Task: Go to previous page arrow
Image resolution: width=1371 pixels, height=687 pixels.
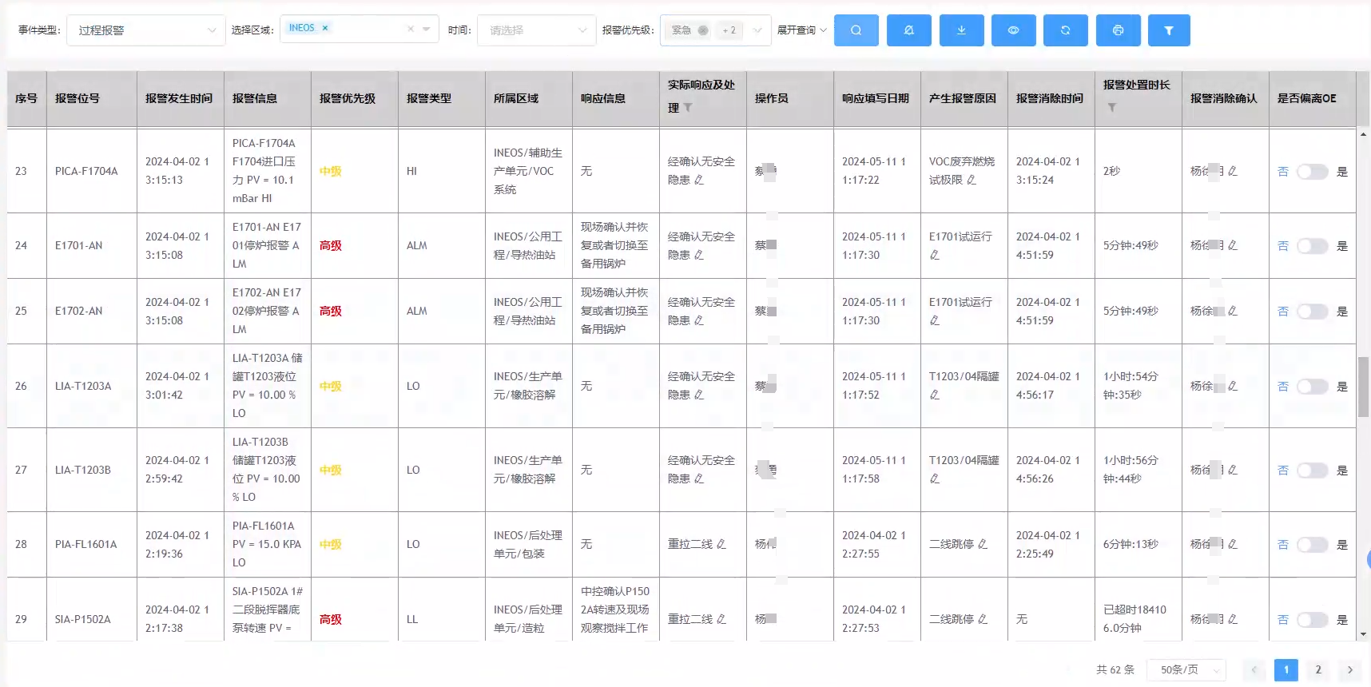Action: pos(1254,669)
